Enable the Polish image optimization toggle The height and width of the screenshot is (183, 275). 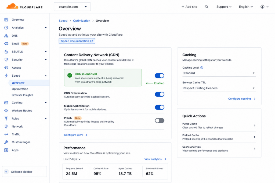coord(160,121)
